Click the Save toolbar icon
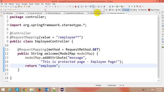Viewport: 164px width, 92px height. point(11,6)
